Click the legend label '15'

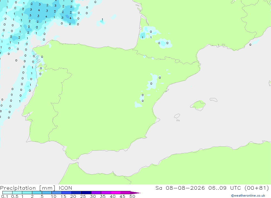coord(63,196)
